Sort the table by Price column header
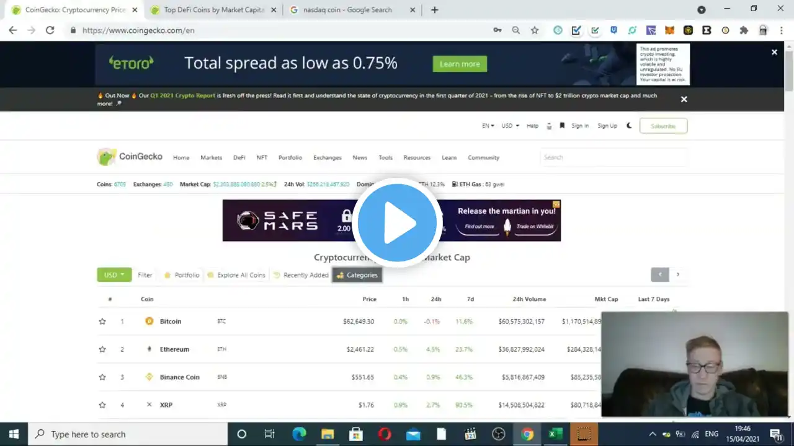 pyautogui.click(x=369, y=299)
